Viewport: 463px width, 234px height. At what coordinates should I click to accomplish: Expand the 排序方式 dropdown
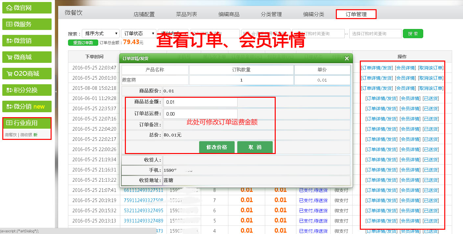pyautogui.click(x=101, y=34)
